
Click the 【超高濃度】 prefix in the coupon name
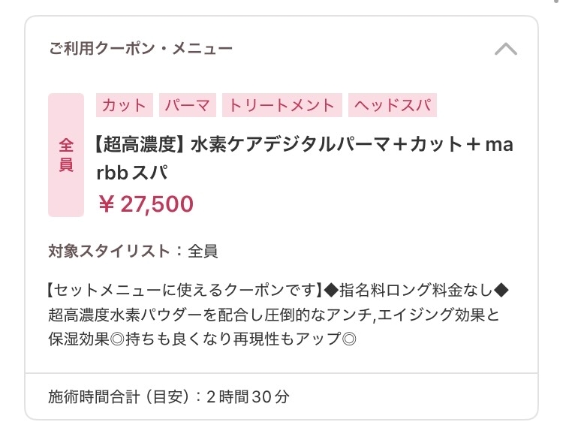click(140, 143)
